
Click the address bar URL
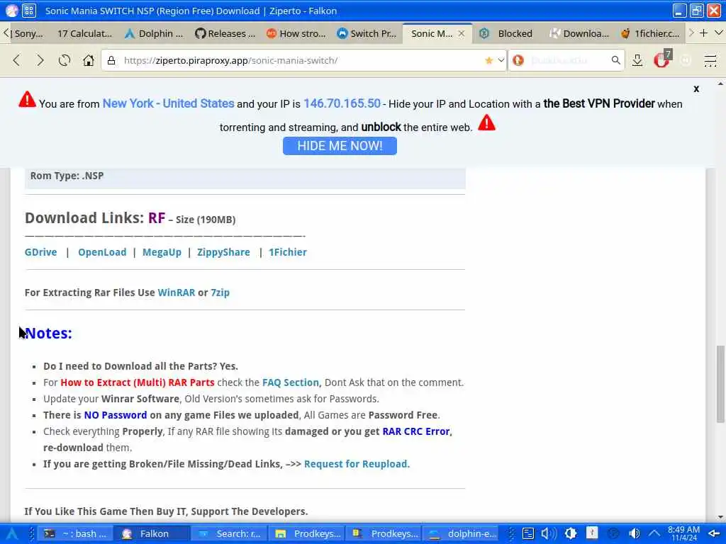[230, 60]
